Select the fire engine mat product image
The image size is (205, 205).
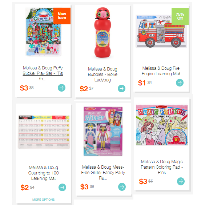pos(161,31)
